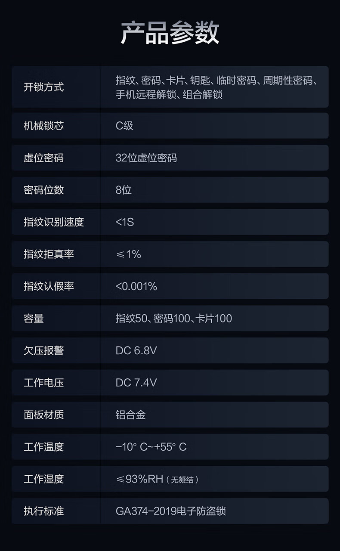Select the 开锁方式 row label
This screenshot has width=340, height=551.
coord(43,87)
